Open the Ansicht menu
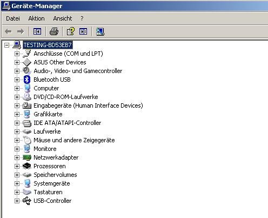This screenshot has width=268, height=218. click(63, 18)
